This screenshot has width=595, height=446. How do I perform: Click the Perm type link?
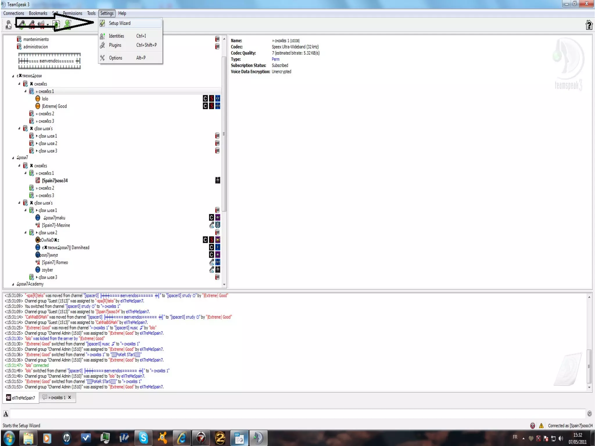275,59
